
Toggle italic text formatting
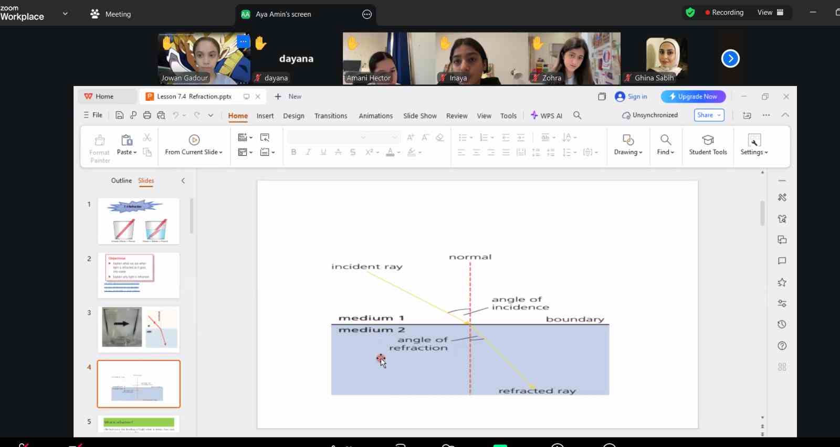point(308,152)
